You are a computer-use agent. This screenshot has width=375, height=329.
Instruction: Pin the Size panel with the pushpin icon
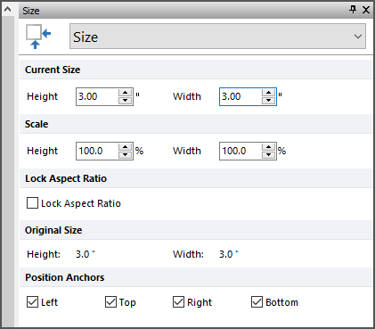click(x=353, y=10)
